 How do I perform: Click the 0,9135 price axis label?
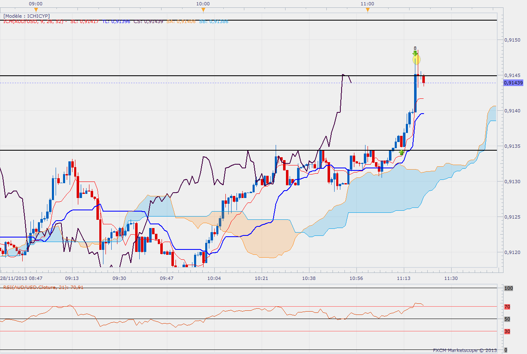pyautogui.click(x=513, y=146)
